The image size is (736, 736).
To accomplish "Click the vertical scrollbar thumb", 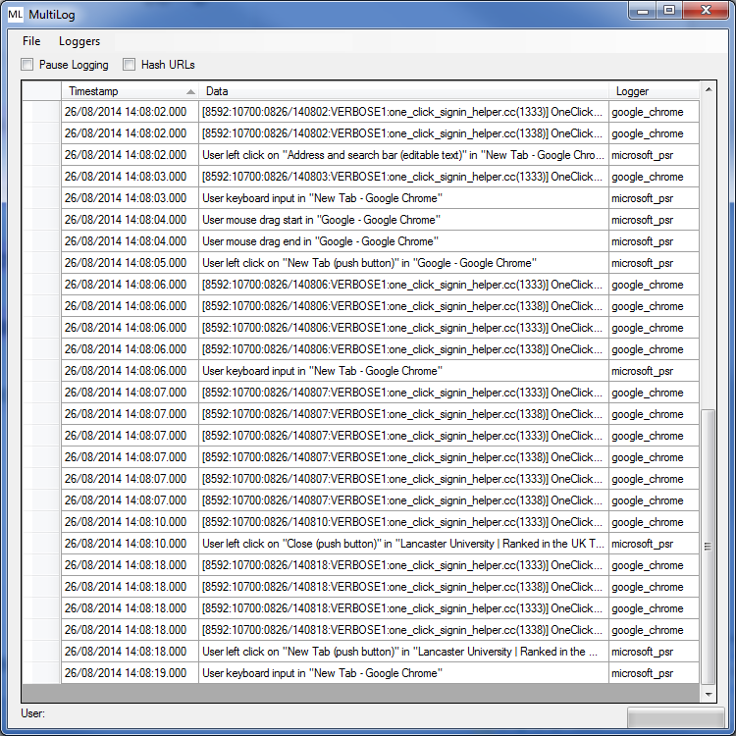I will (x=709, y=547).
